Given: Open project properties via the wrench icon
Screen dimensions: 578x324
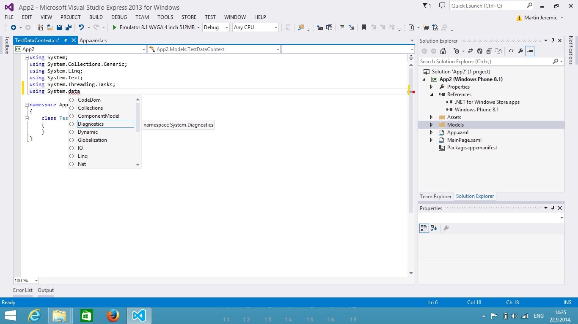Looking at the screenshot, I should point(520,51).
